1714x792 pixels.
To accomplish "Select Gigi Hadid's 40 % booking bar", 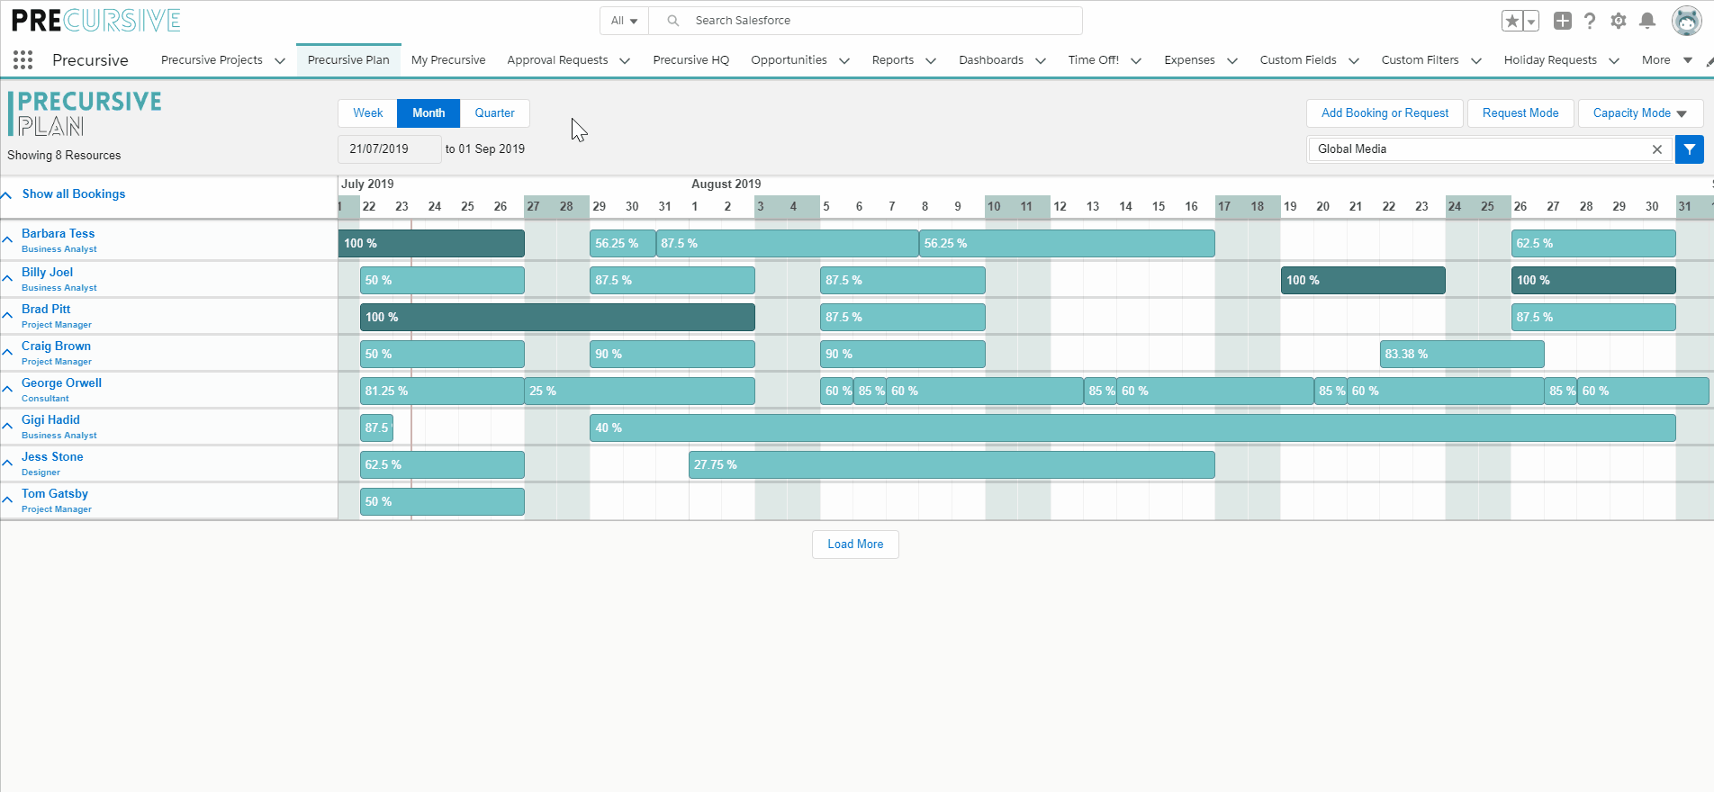I will point(1132,428).
